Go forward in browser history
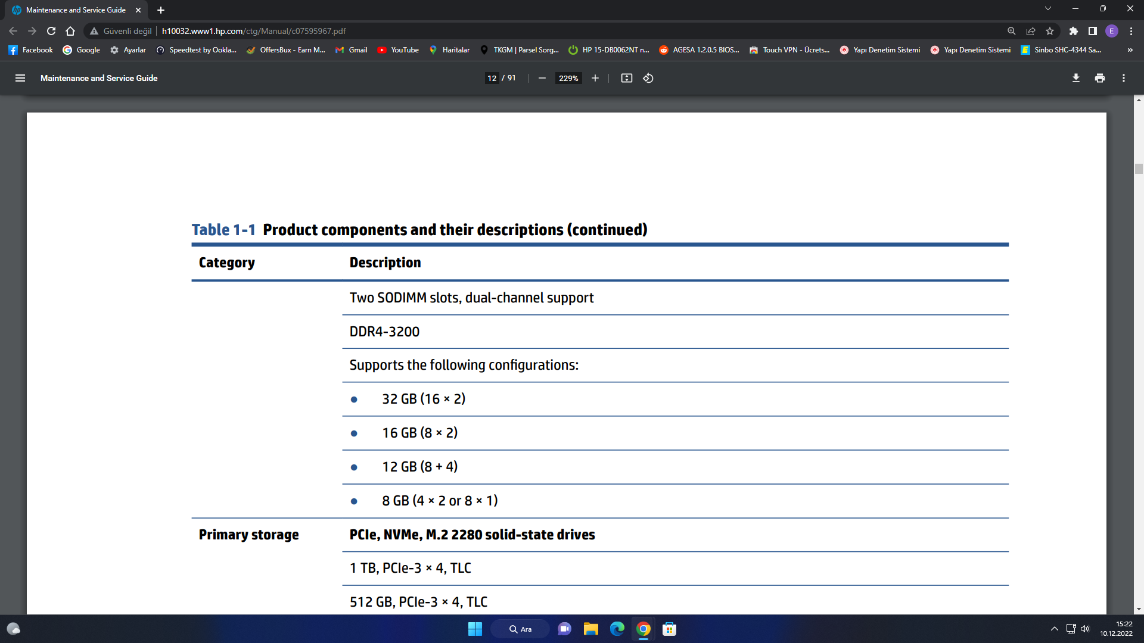The height and width of the screenshot is (643, 1144). point(32,31)
